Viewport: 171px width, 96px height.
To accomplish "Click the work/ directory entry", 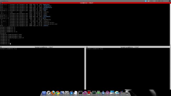I will [x=45, y=18].
